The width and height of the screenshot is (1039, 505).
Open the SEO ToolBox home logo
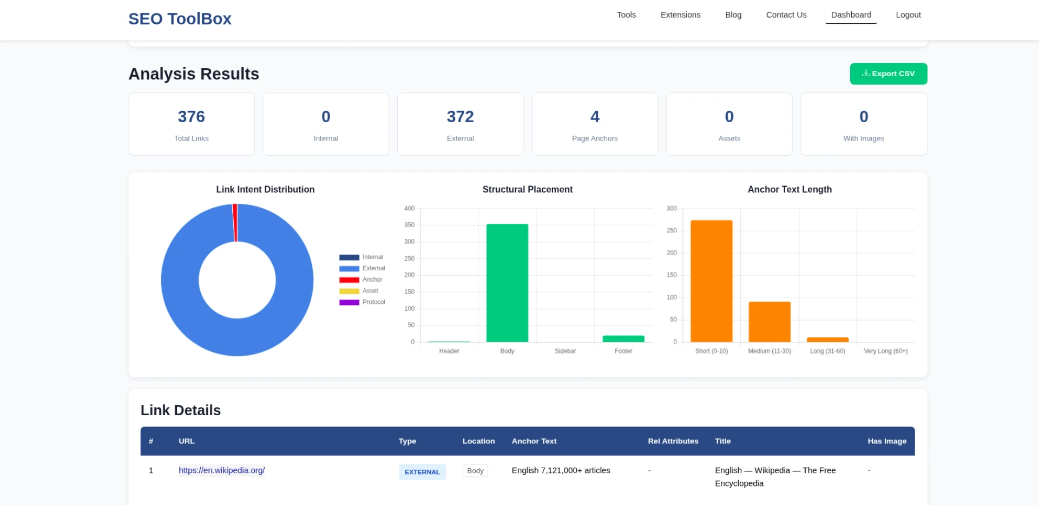coord(180,19)
